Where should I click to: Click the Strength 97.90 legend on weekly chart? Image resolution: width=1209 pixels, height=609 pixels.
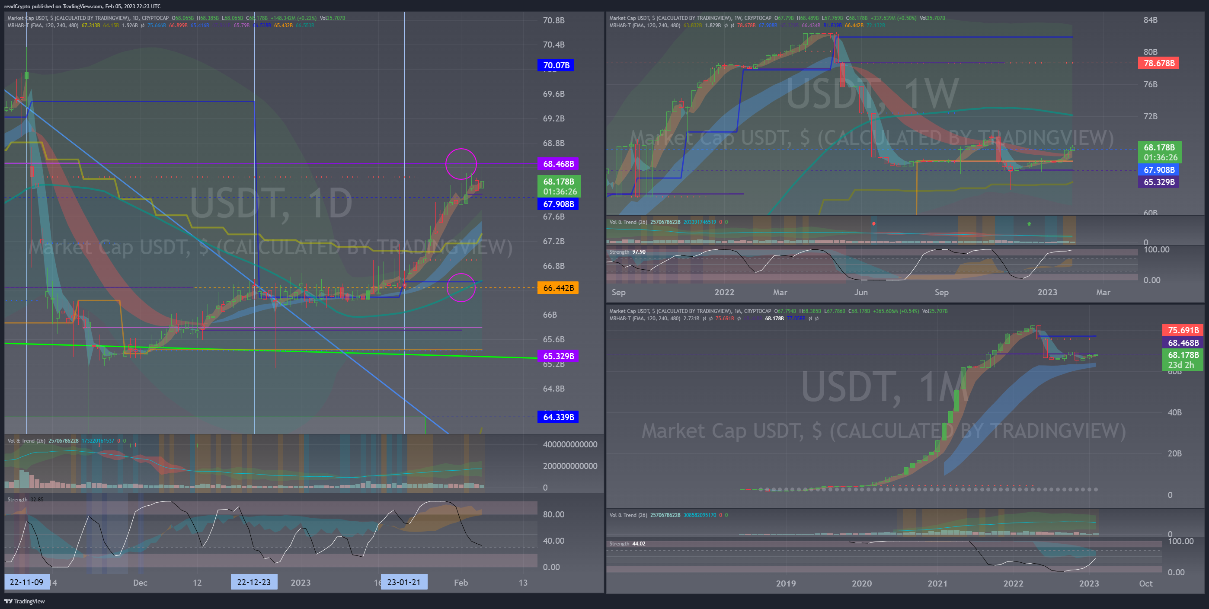click(x=627, y=252)
